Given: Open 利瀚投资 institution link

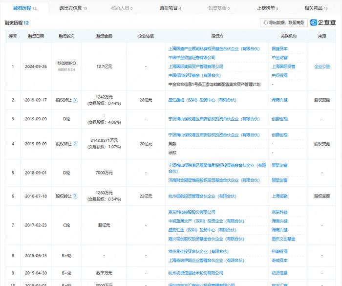Looking at the screenshot, I should tap(279, 251).
